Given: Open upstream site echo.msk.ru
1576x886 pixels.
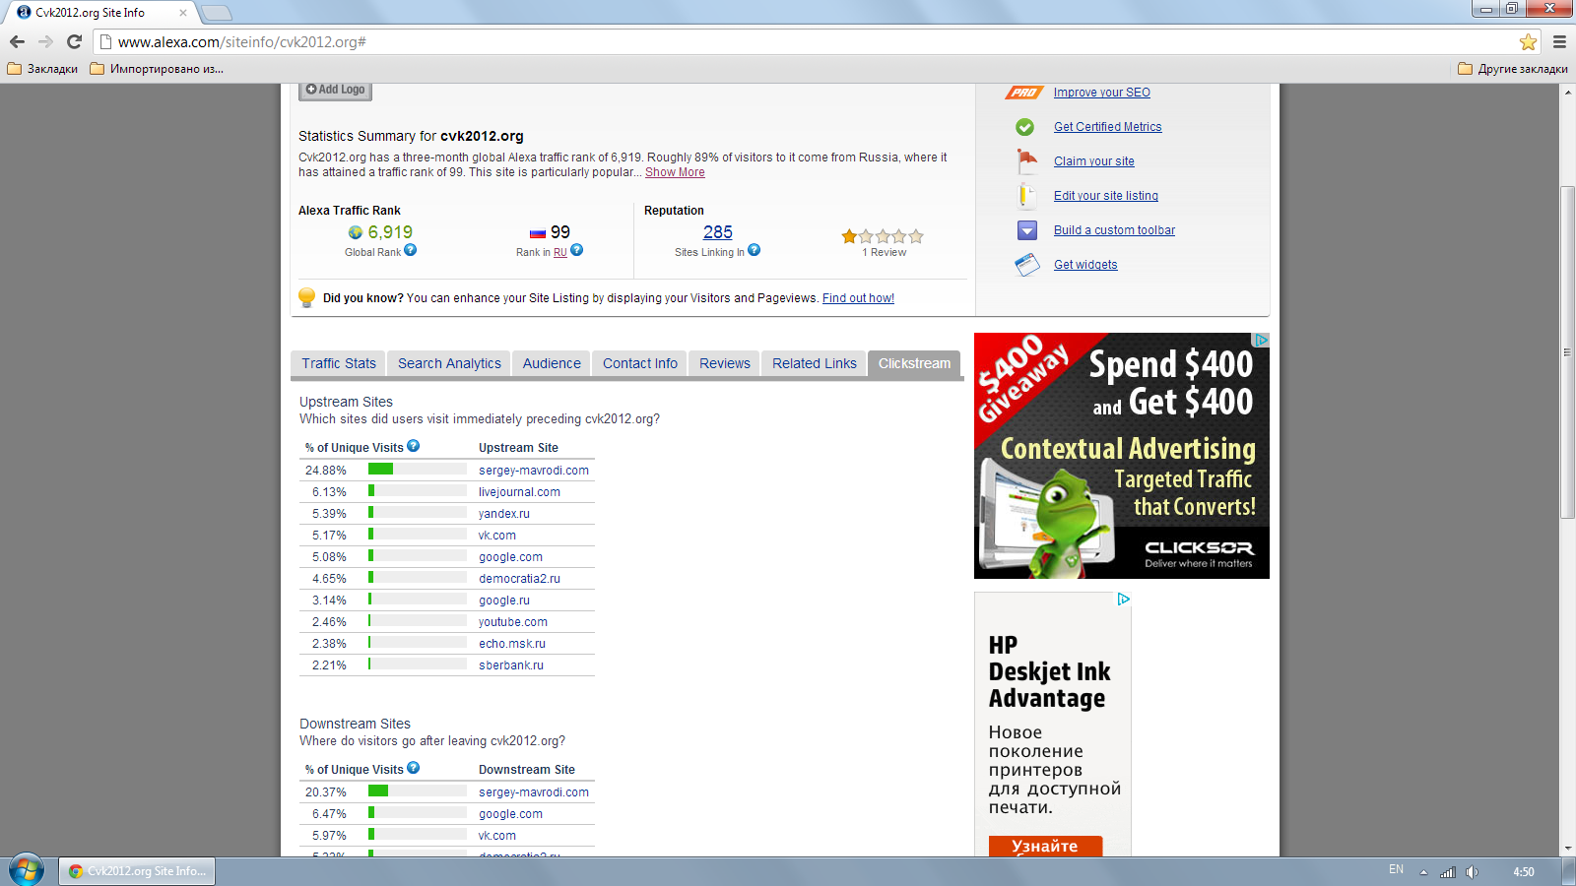Looking at the screenshot, I should (x=512, y=644).
